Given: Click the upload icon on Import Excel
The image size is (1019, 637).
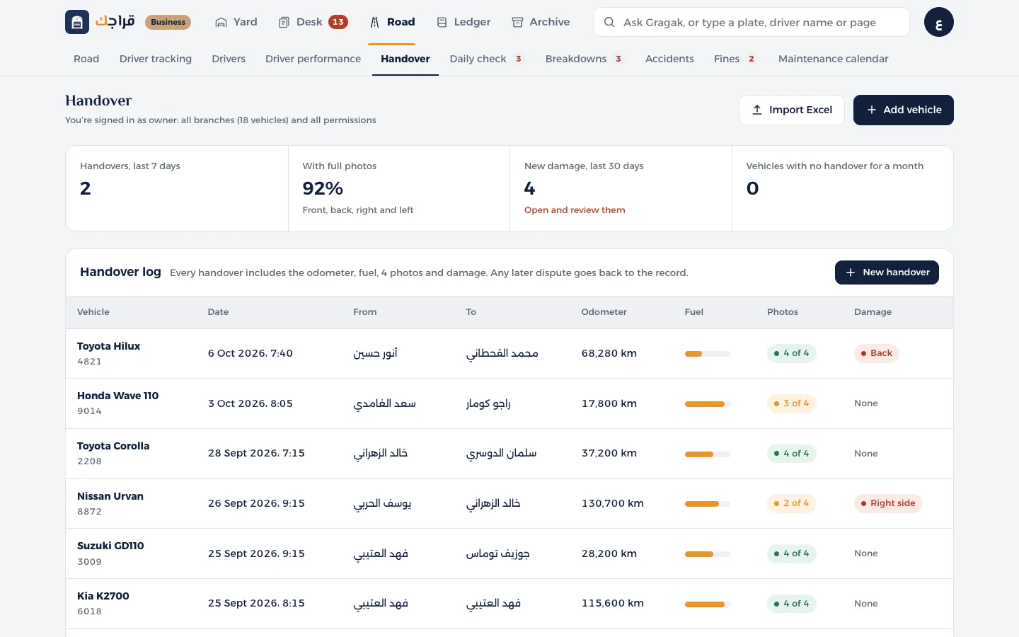Looking at the screenshot, I should click(757, 110).
